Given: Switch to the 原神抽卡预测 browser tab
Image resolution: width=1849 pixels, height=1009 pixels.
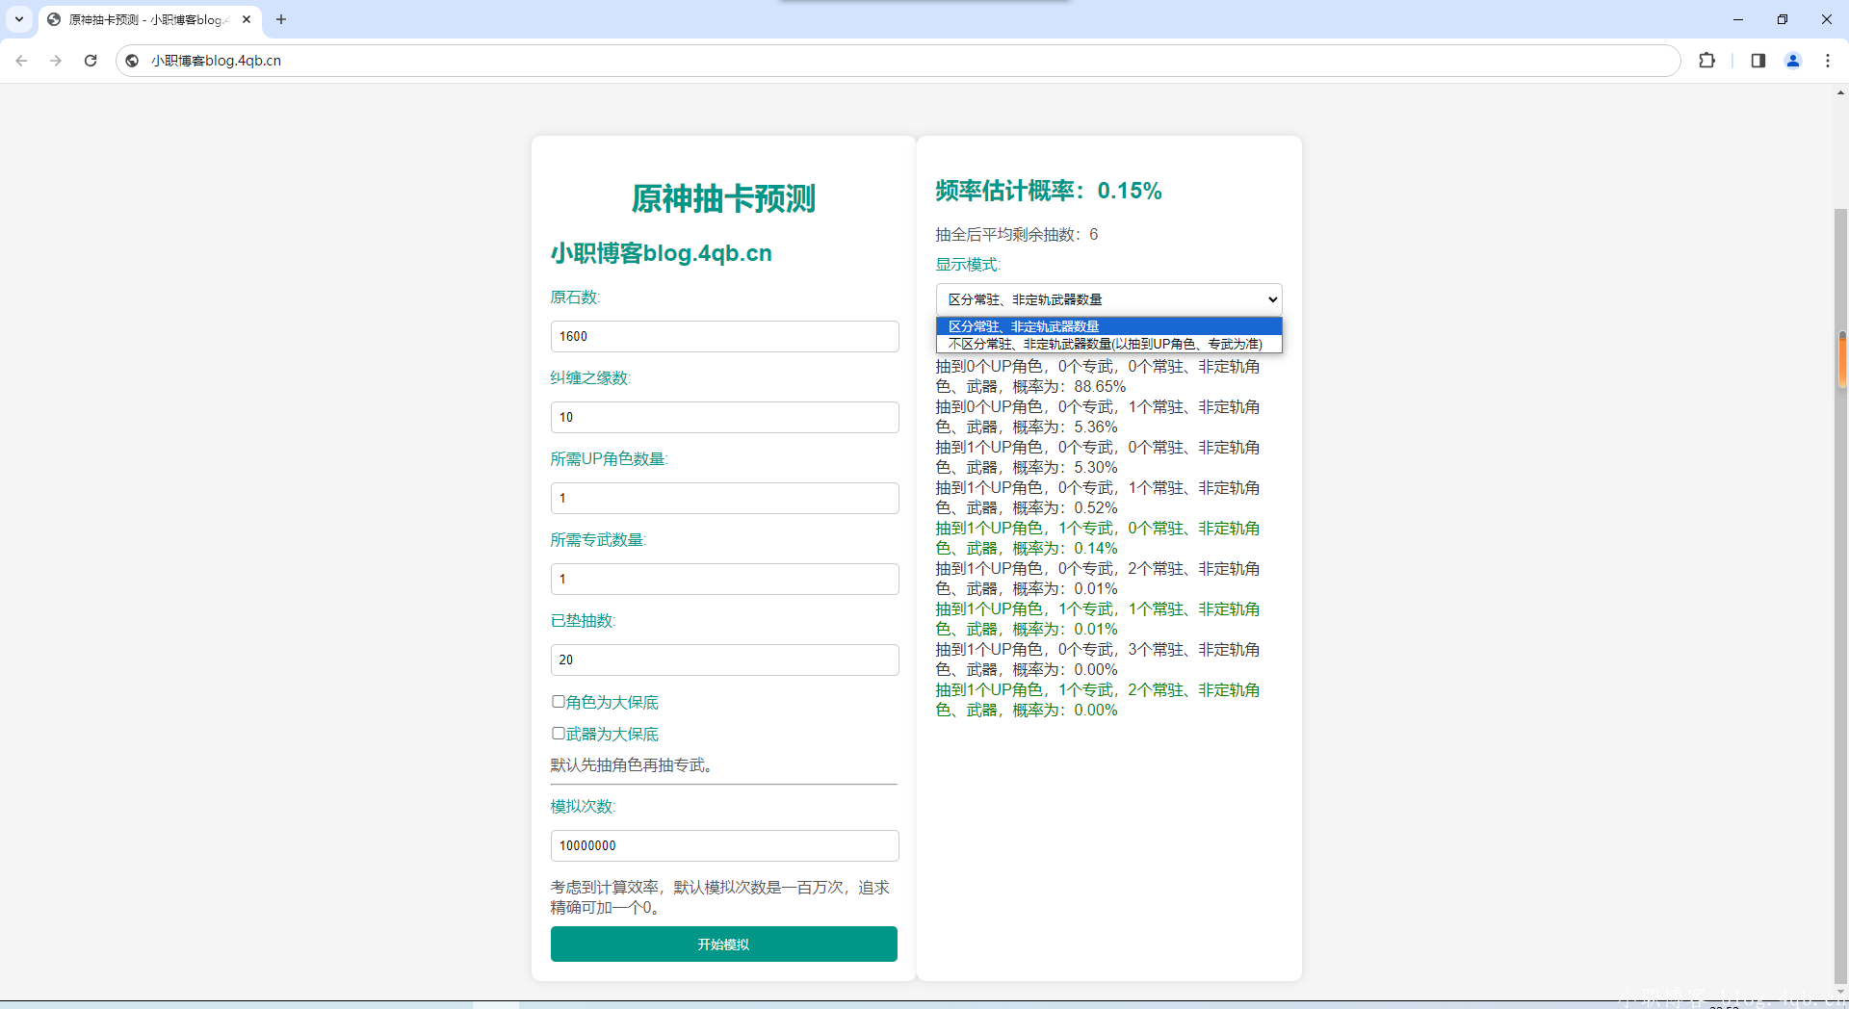Looking at the screenshot, I should [144, 19].
